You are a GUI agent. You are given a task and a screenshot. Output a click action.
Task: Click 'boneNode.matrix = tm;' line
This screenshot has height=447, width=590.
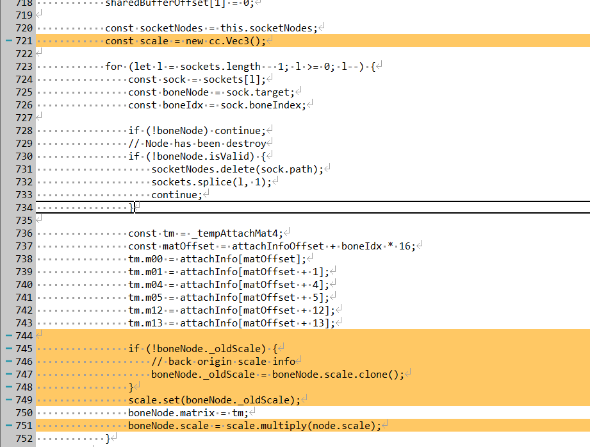[x=188, y=413]
